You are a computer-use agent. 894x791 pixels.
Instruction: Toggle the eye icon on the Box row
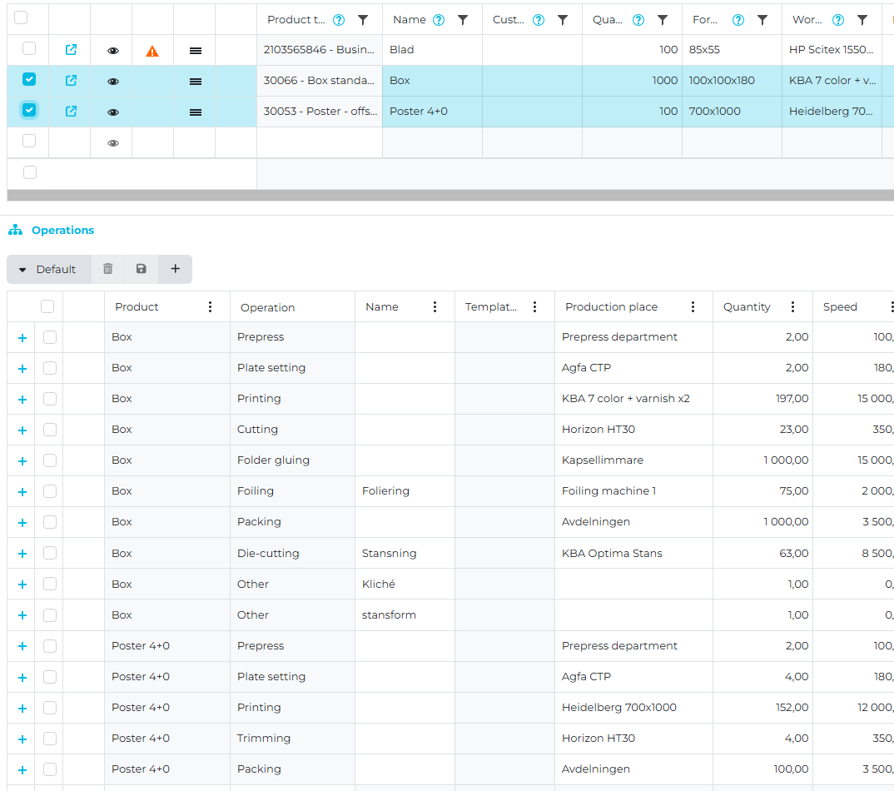click(113, 82)
